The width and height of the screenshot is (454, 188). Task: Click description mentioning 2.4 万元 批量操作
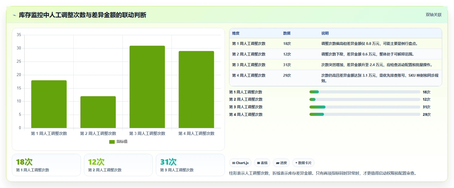[377, 65]
